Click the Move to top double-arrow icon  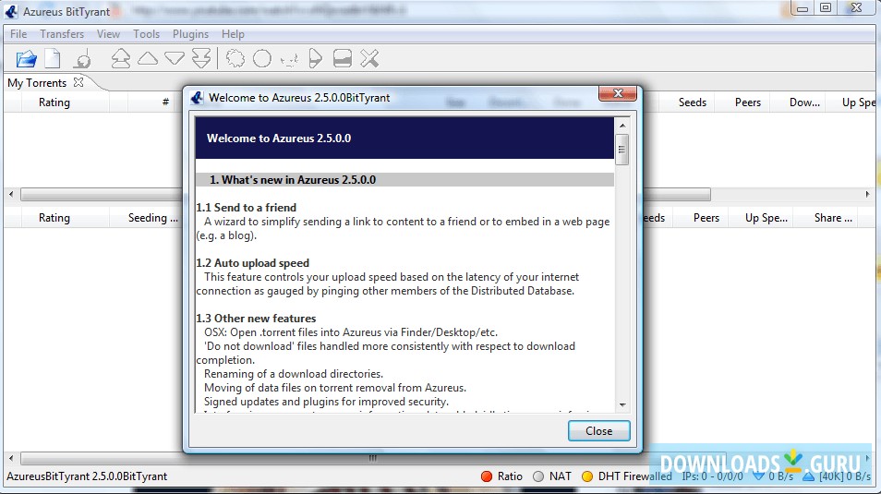click(x=120, y=58)
